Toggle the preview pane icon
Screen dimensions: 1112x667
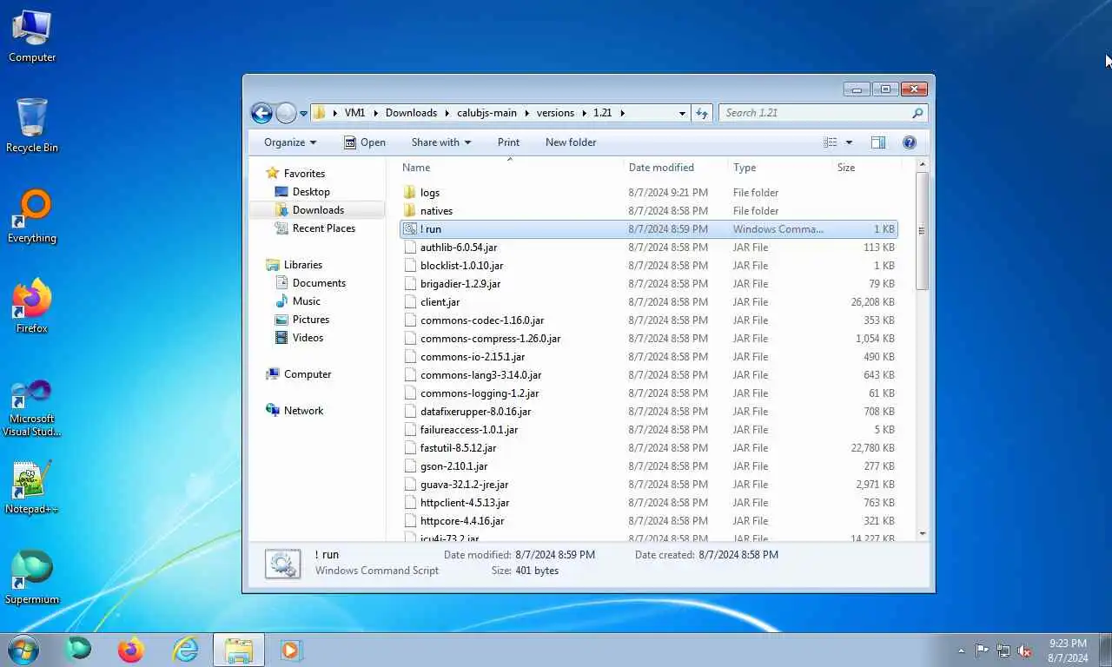pyautogui.click(x=878, y=142)
